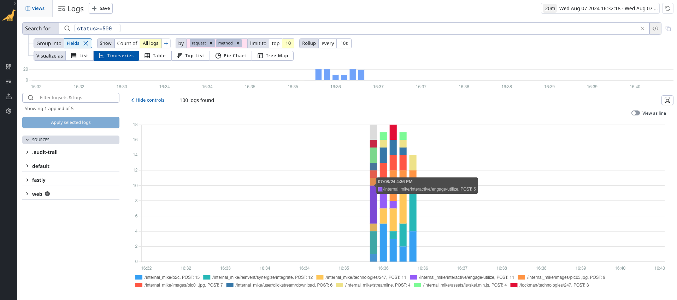Image resolution: width=677 pixels, height=300 pixels.
Task: Click Hide controls link
Action: point(148,100)
